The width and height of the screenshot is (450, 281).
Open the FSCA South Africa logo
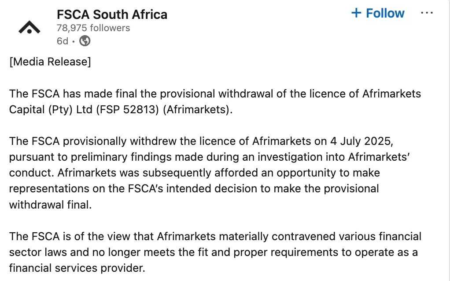[x=29, y=28]
